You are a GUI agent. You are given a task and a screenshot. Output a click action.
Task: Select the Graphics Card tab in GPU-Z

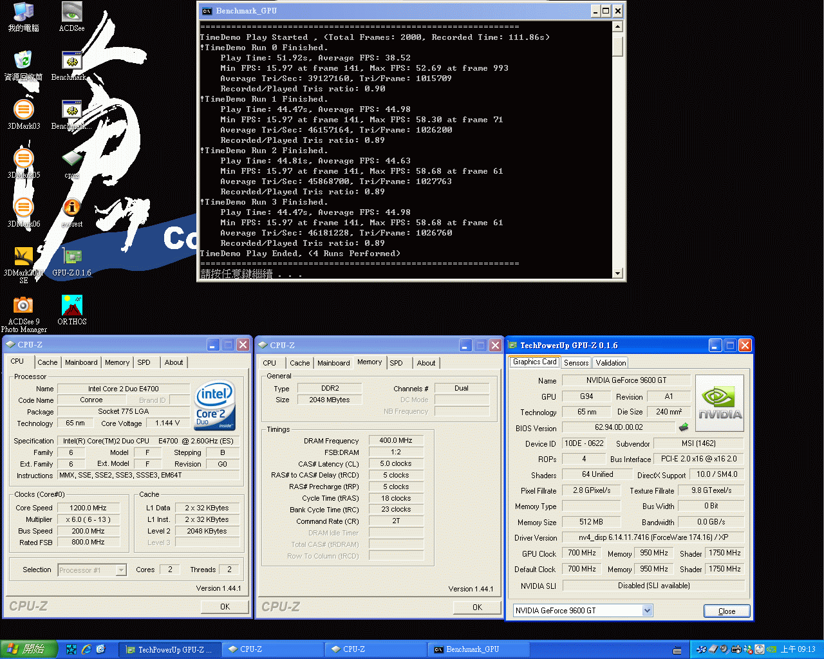coord(534,362)
